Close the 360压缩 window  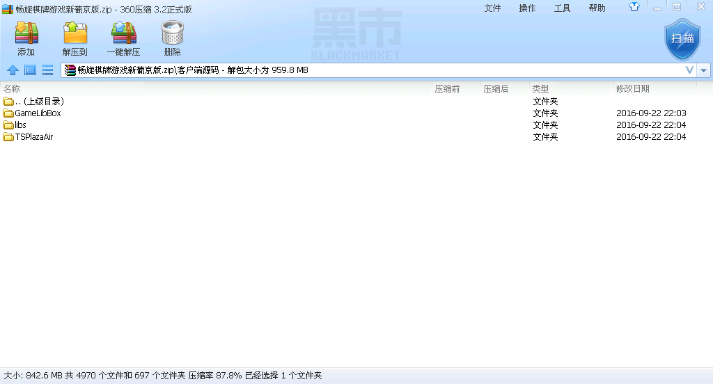(x=700, y=7)
